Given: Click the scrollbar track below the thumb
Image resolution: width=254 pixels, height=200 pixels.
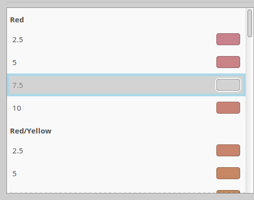Looking at the screenshot, I should coord(250,114).
